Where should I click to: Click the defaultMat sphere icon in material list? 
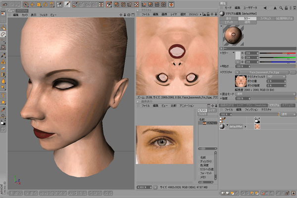pyautogui.click(x=222, y=127)
